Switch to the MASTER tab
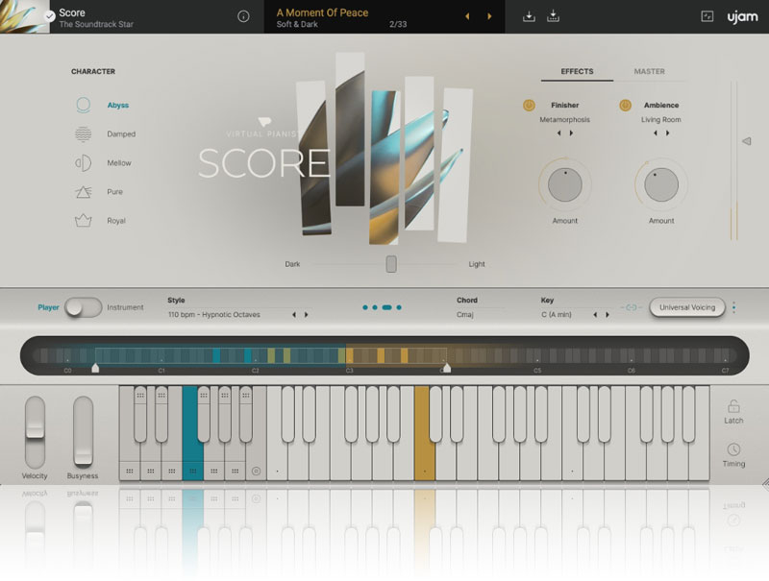Screen dimensions: 769x581 pos(649,72)
